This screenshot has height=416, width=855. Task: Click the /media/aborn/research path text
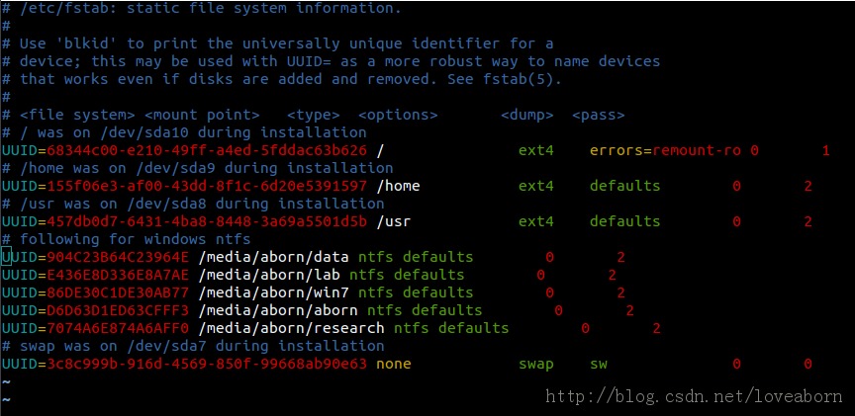click(x=291, y=328)
